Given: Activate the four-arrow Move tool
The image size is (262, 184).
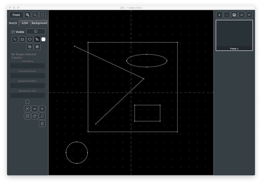Looking at the screenshot, I should click(37, 47).
